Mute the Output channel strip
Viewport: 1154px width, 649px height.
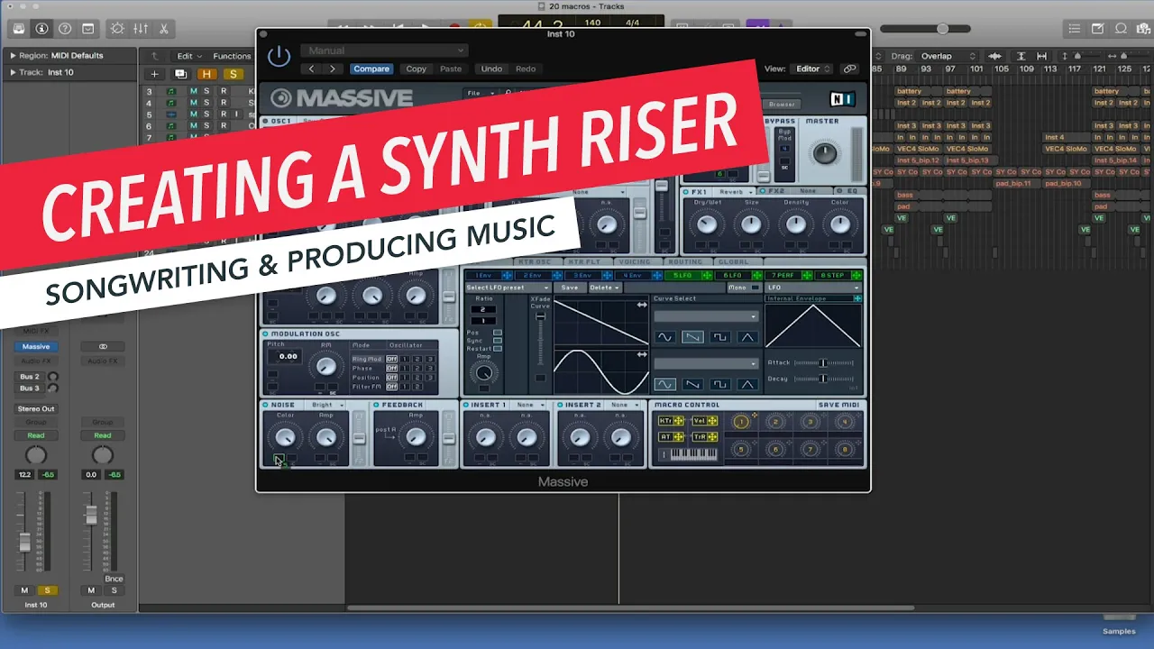pos(91,590)
